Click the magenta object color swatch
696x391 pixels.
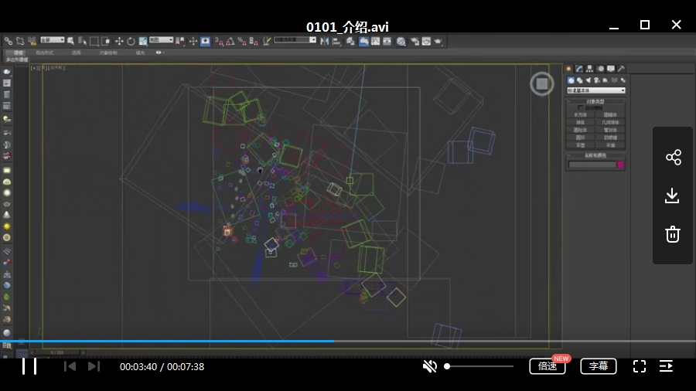click(620, 165)
